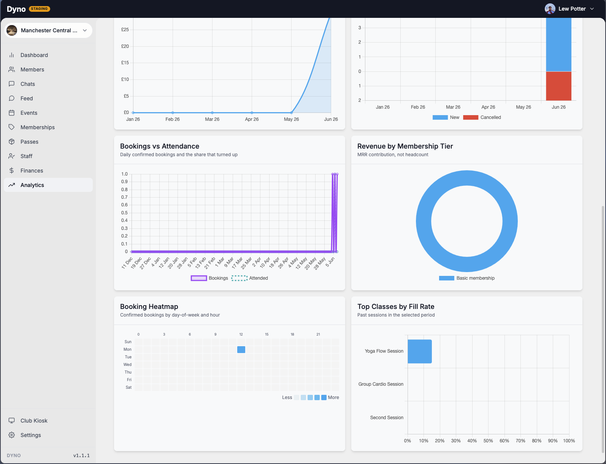Click the Members people icon
The height and width of the screenshot is (464, 606).
pyautogui.click(x=12, y=70)
